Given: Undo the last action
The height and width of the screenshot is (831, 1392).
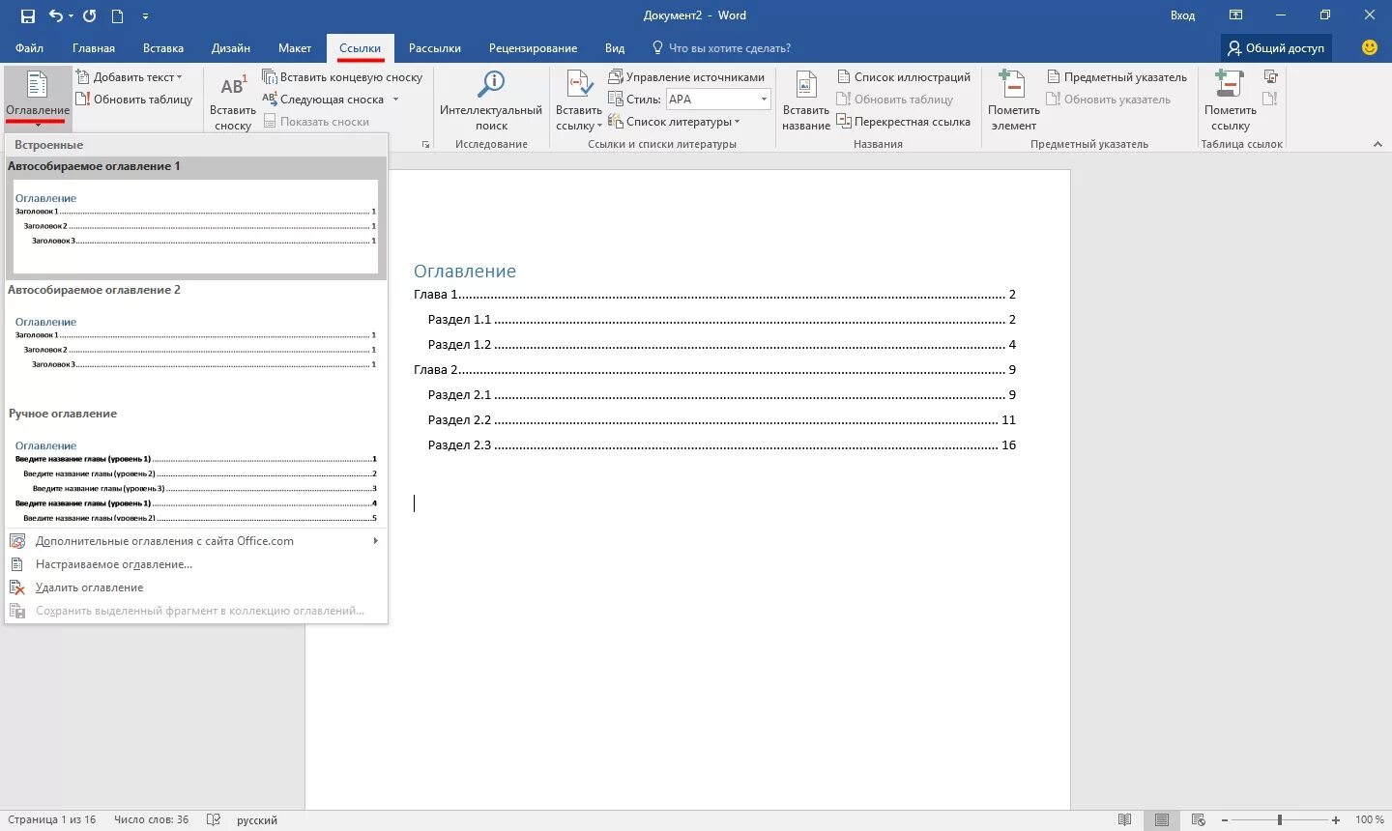Looking at the screenshot, I should pyautogui.click(x=56, y=15).
